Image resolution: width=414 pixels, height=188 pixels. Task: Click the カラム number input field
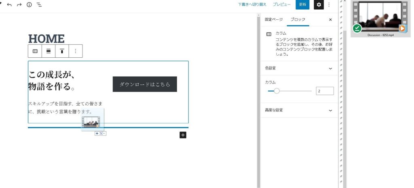click(x=325, y=91)
